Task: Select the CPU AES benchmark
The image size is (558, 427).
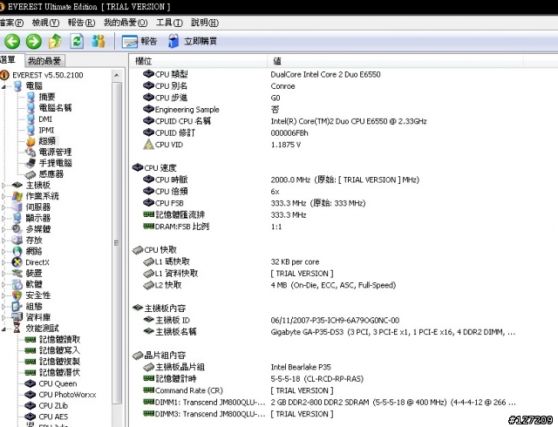Action: pos(53,417)
